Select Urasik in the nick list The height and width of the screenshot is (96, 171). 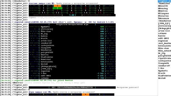[162, 73]
